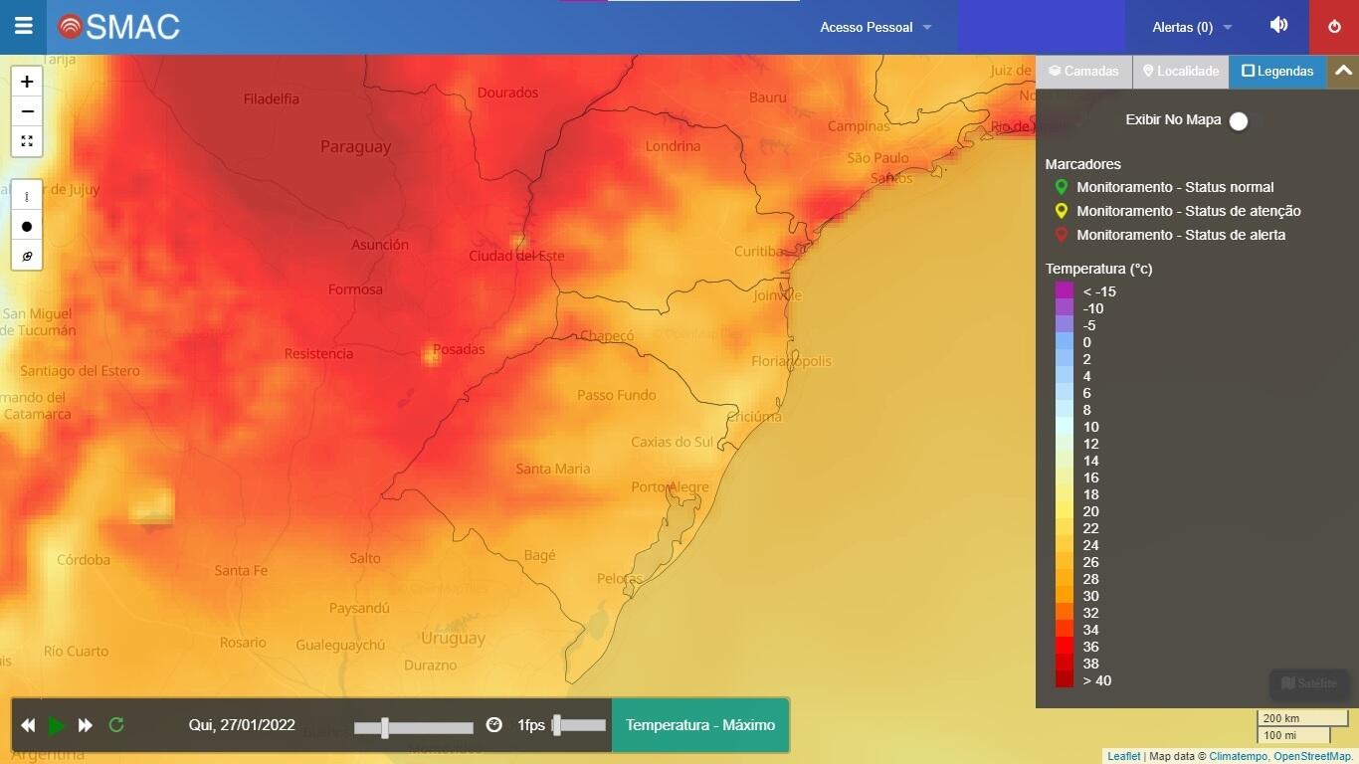Collapse the side panel with the chevron
Image resolution: width=1359 pixels, height=764 pixels.
[x=1343, y=72]
